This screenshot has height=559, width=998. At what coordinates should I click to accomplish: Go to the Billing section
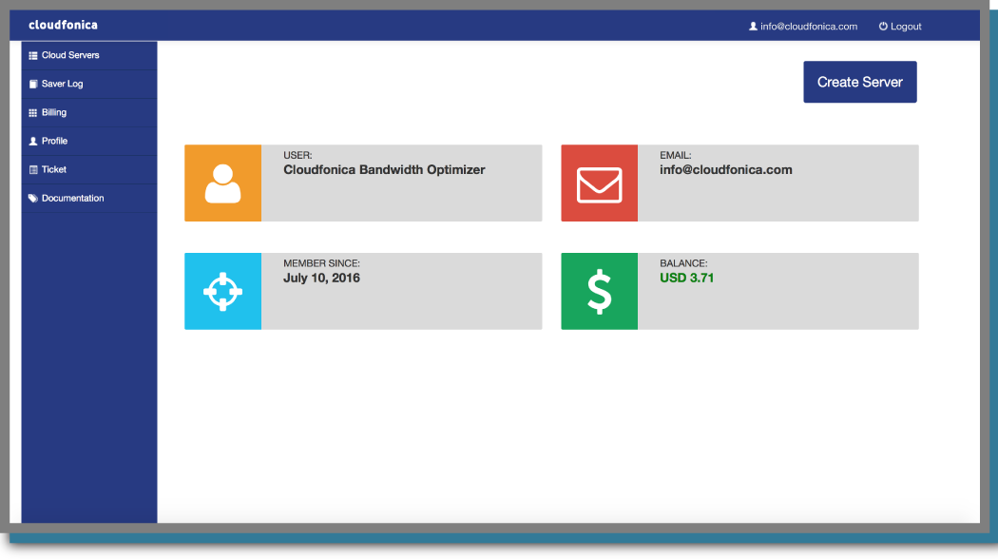coord(89,113)
